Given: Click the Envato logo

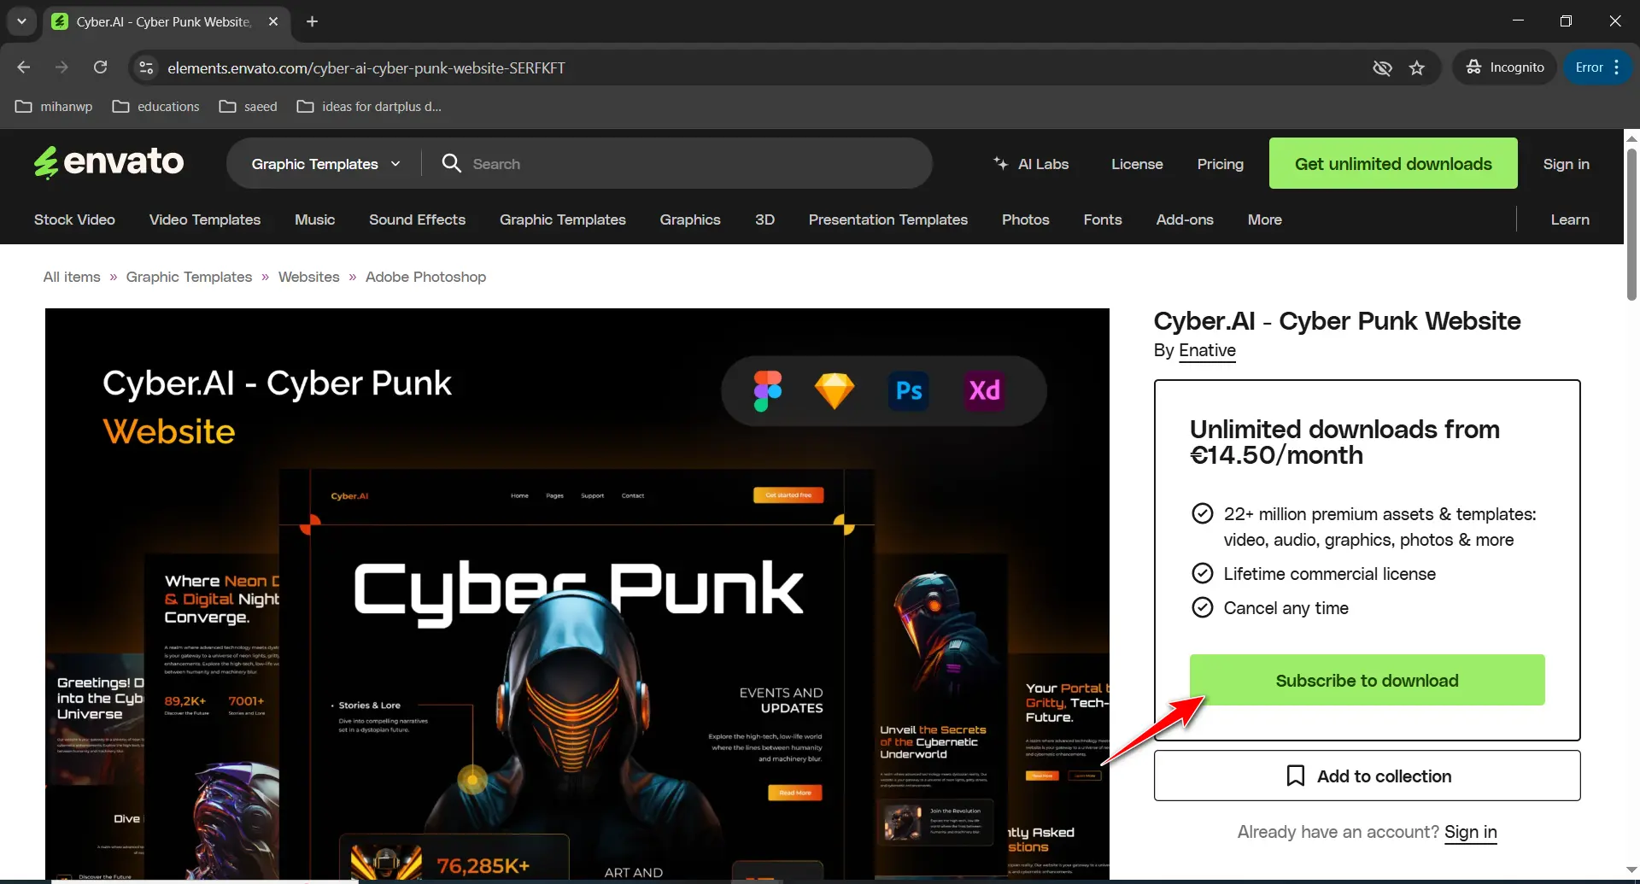Looking at the screenshot, I should pos(108,162).
